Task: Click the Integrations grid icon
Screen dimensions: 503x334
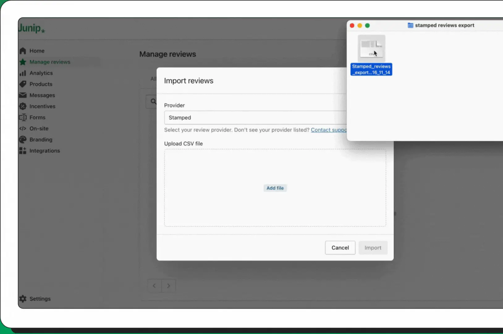Action: (23, 151)
